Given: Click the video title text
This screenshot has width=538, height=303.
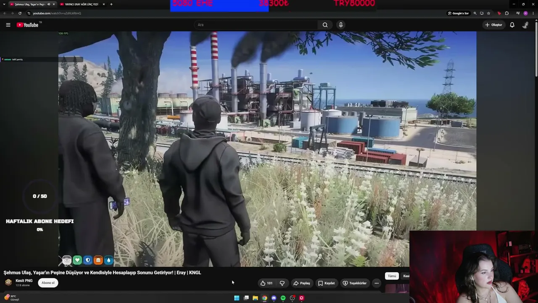Looking at the screenshot, I should click(103, 273).
